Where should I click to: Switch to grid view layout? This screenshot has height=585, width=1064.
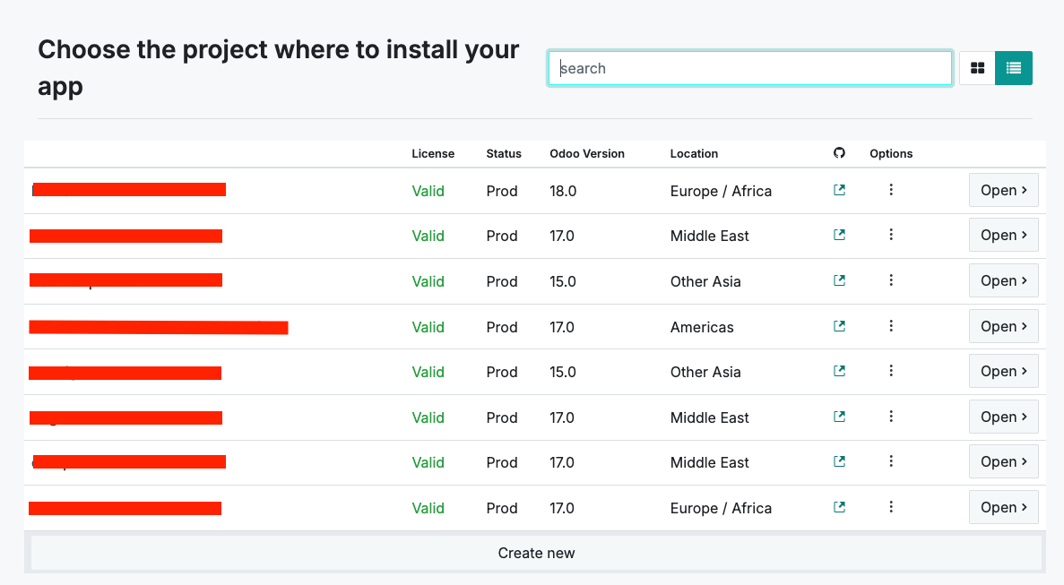[x=977, y=68]
